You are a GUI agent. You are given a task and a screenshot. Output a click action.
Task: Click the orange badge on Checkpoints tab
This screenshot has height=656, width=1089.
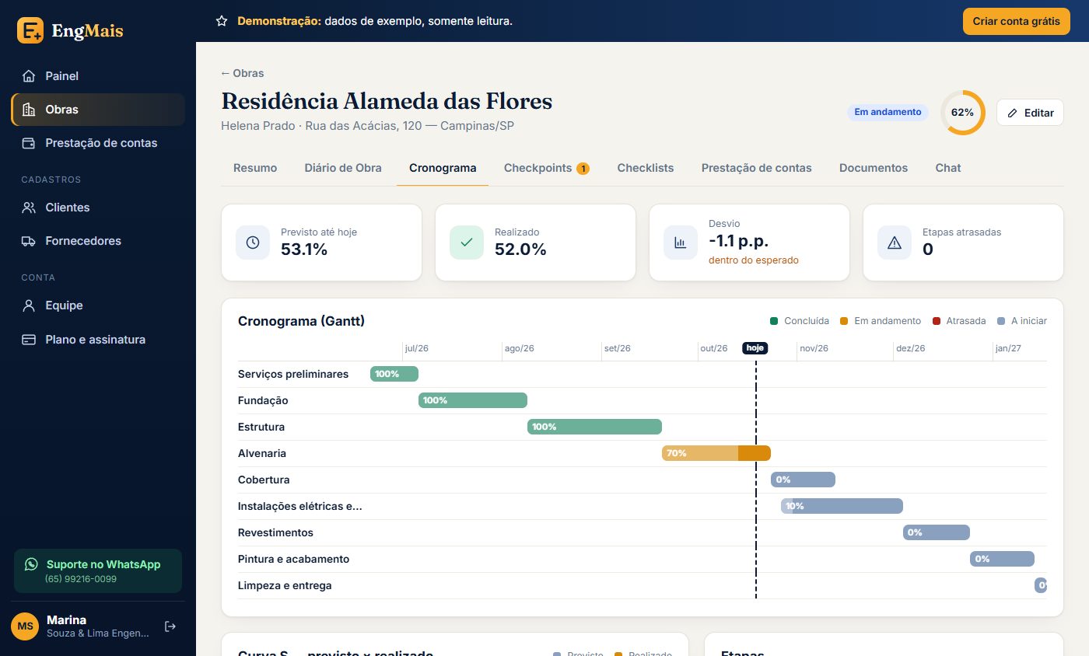(583, 169)
